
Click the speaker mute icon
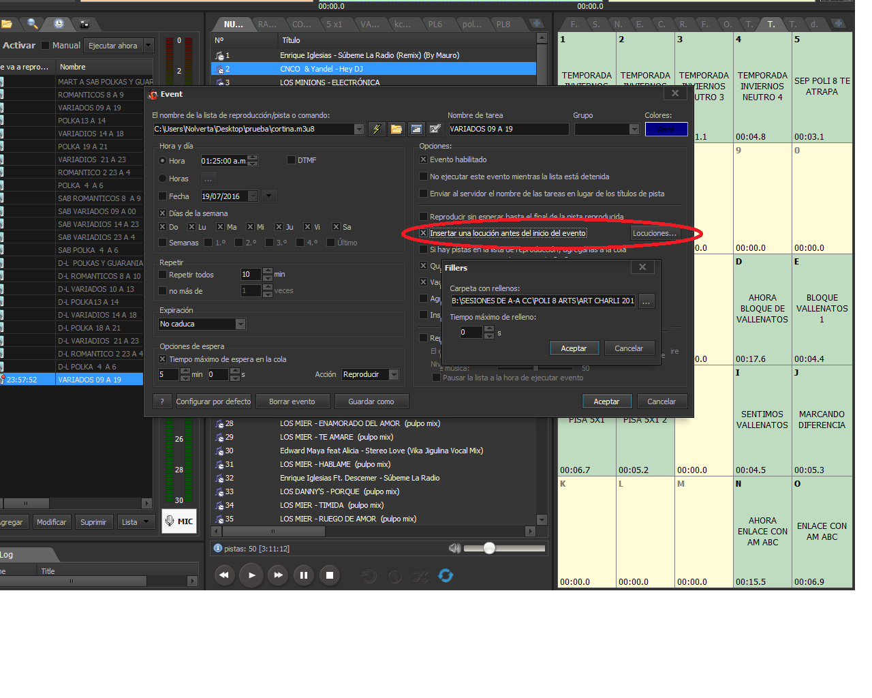pyautogui.click(x=454, y=548)
